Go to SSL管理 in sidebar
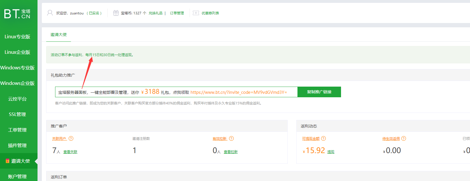The image size is (470, 181). [x=17, y=114]
